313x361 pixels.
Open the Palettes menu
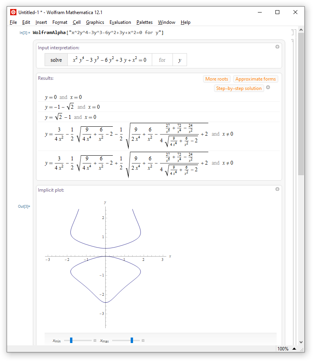click(x=144, y=22)
